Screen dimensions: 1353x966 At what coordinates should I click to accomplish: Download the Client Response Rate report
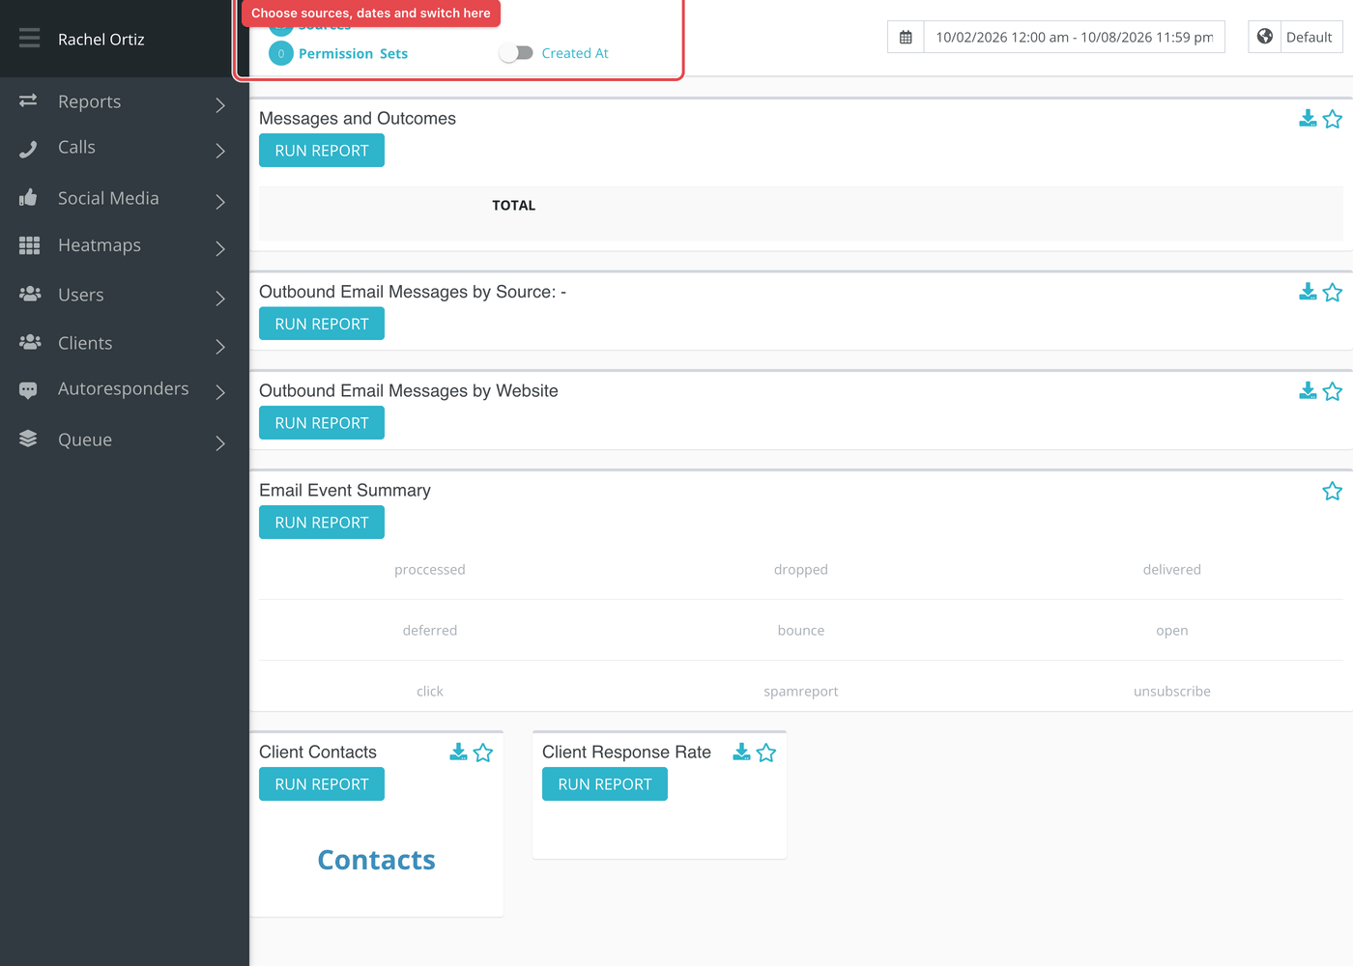pyautogui.click(x=741, y=752)
